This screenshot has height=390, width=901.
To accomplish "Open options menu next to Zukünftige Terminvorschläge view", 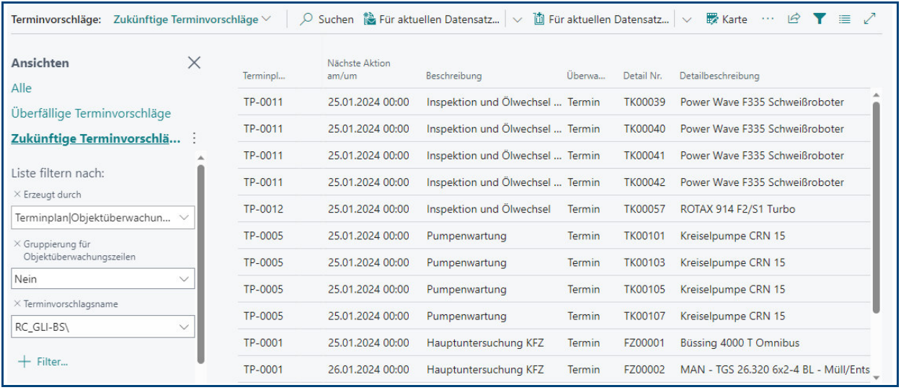I will [194, 138].
